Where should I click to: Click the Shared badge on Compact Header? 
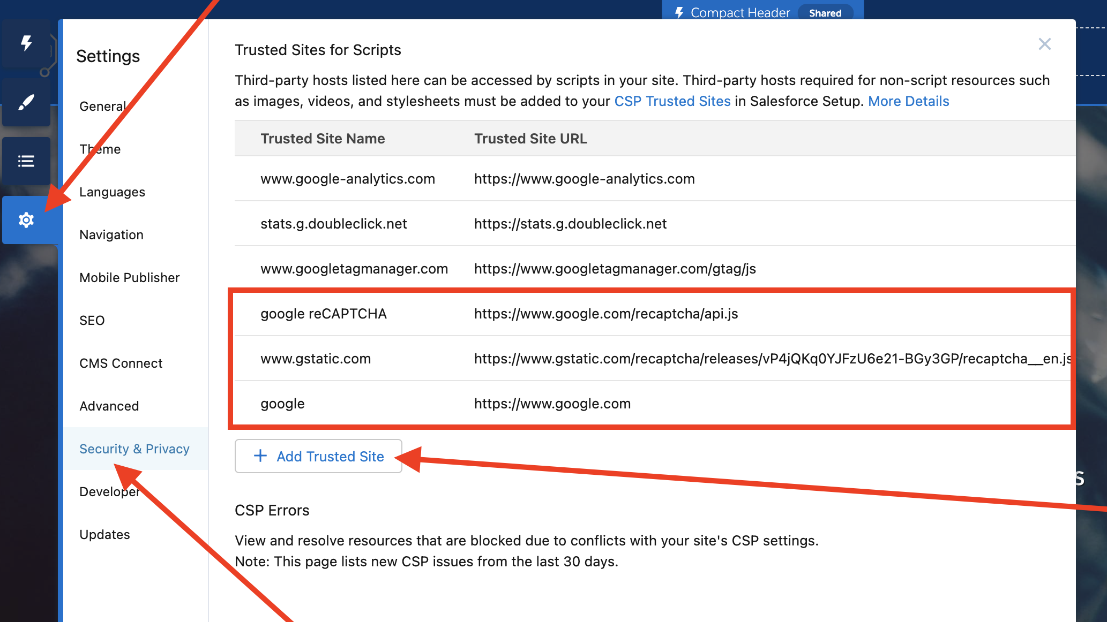825,13
